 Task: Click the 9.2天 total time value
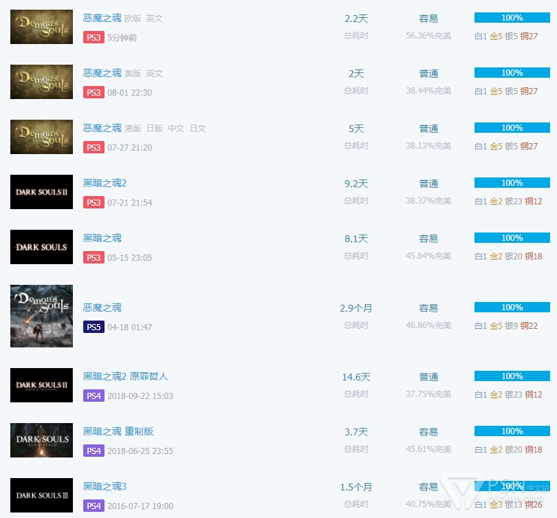(x=356, y=184)
